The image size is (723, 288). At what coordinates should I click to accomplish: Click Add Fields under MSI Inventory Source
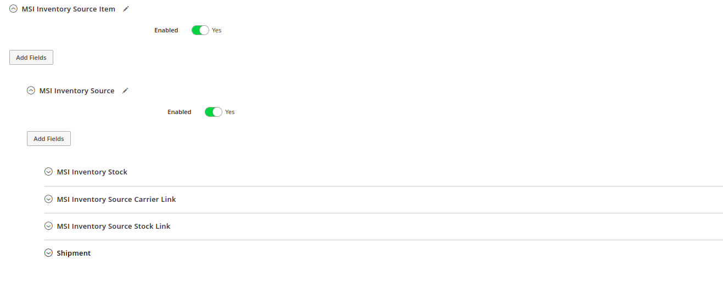(49, 139)
